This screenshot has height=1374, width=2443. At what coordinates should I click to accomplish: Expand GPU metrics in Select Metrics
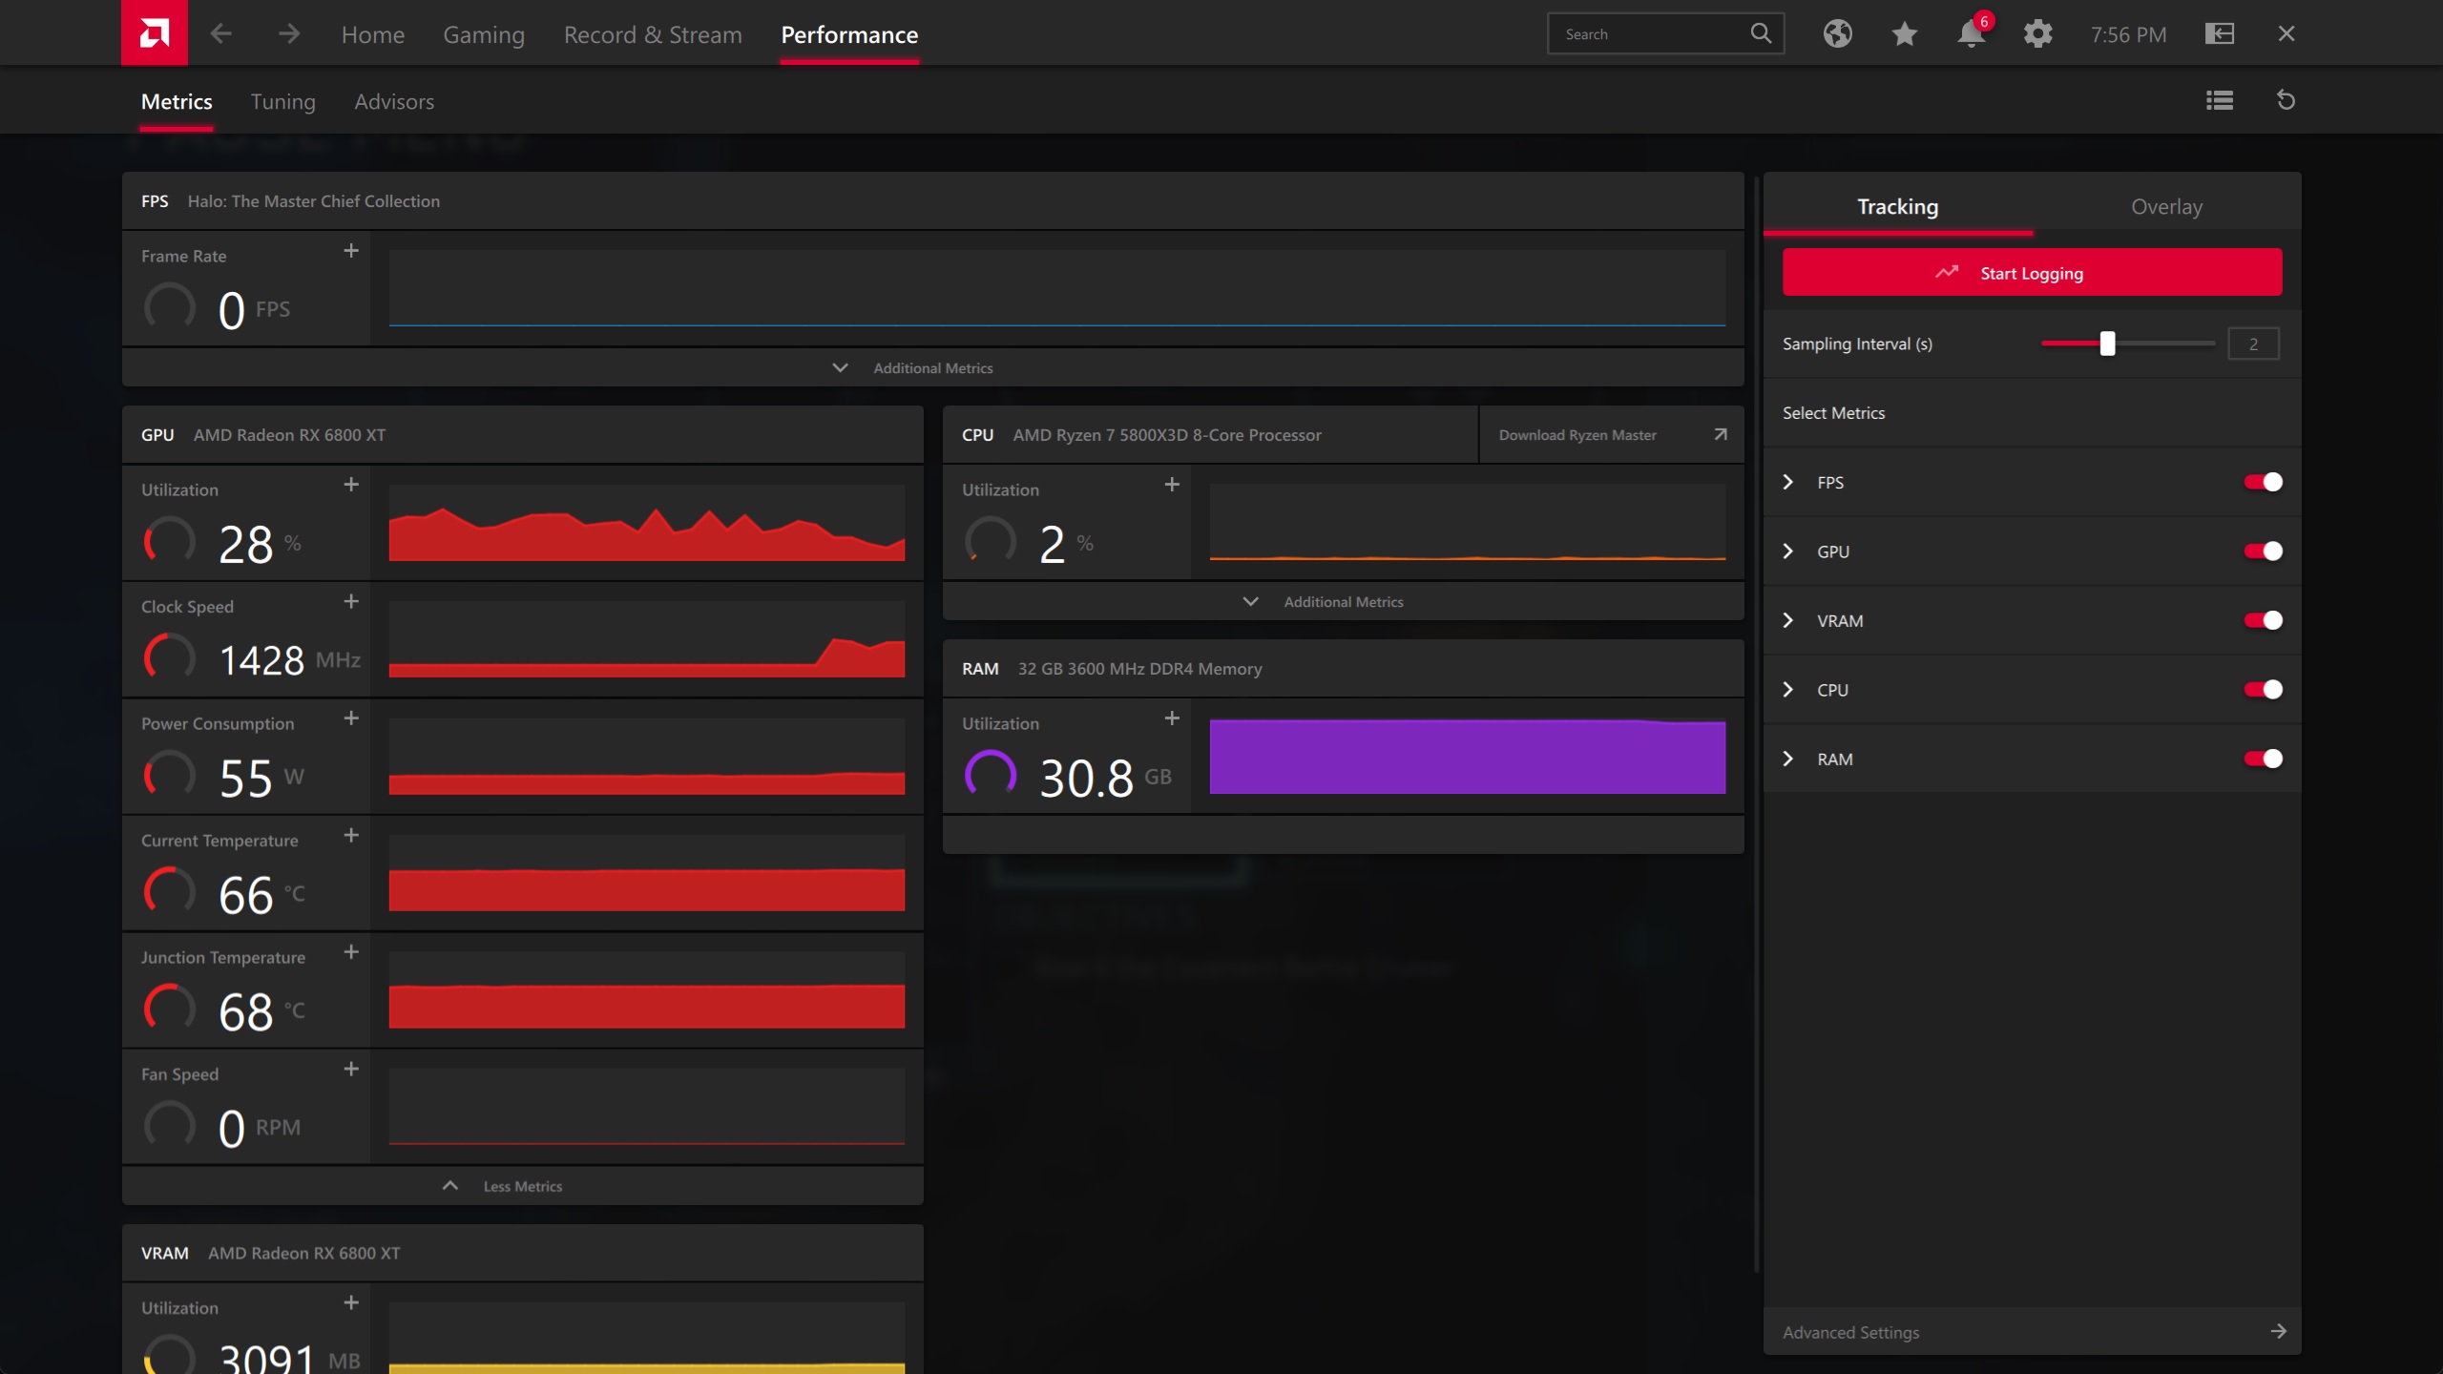pos(1788,552)
